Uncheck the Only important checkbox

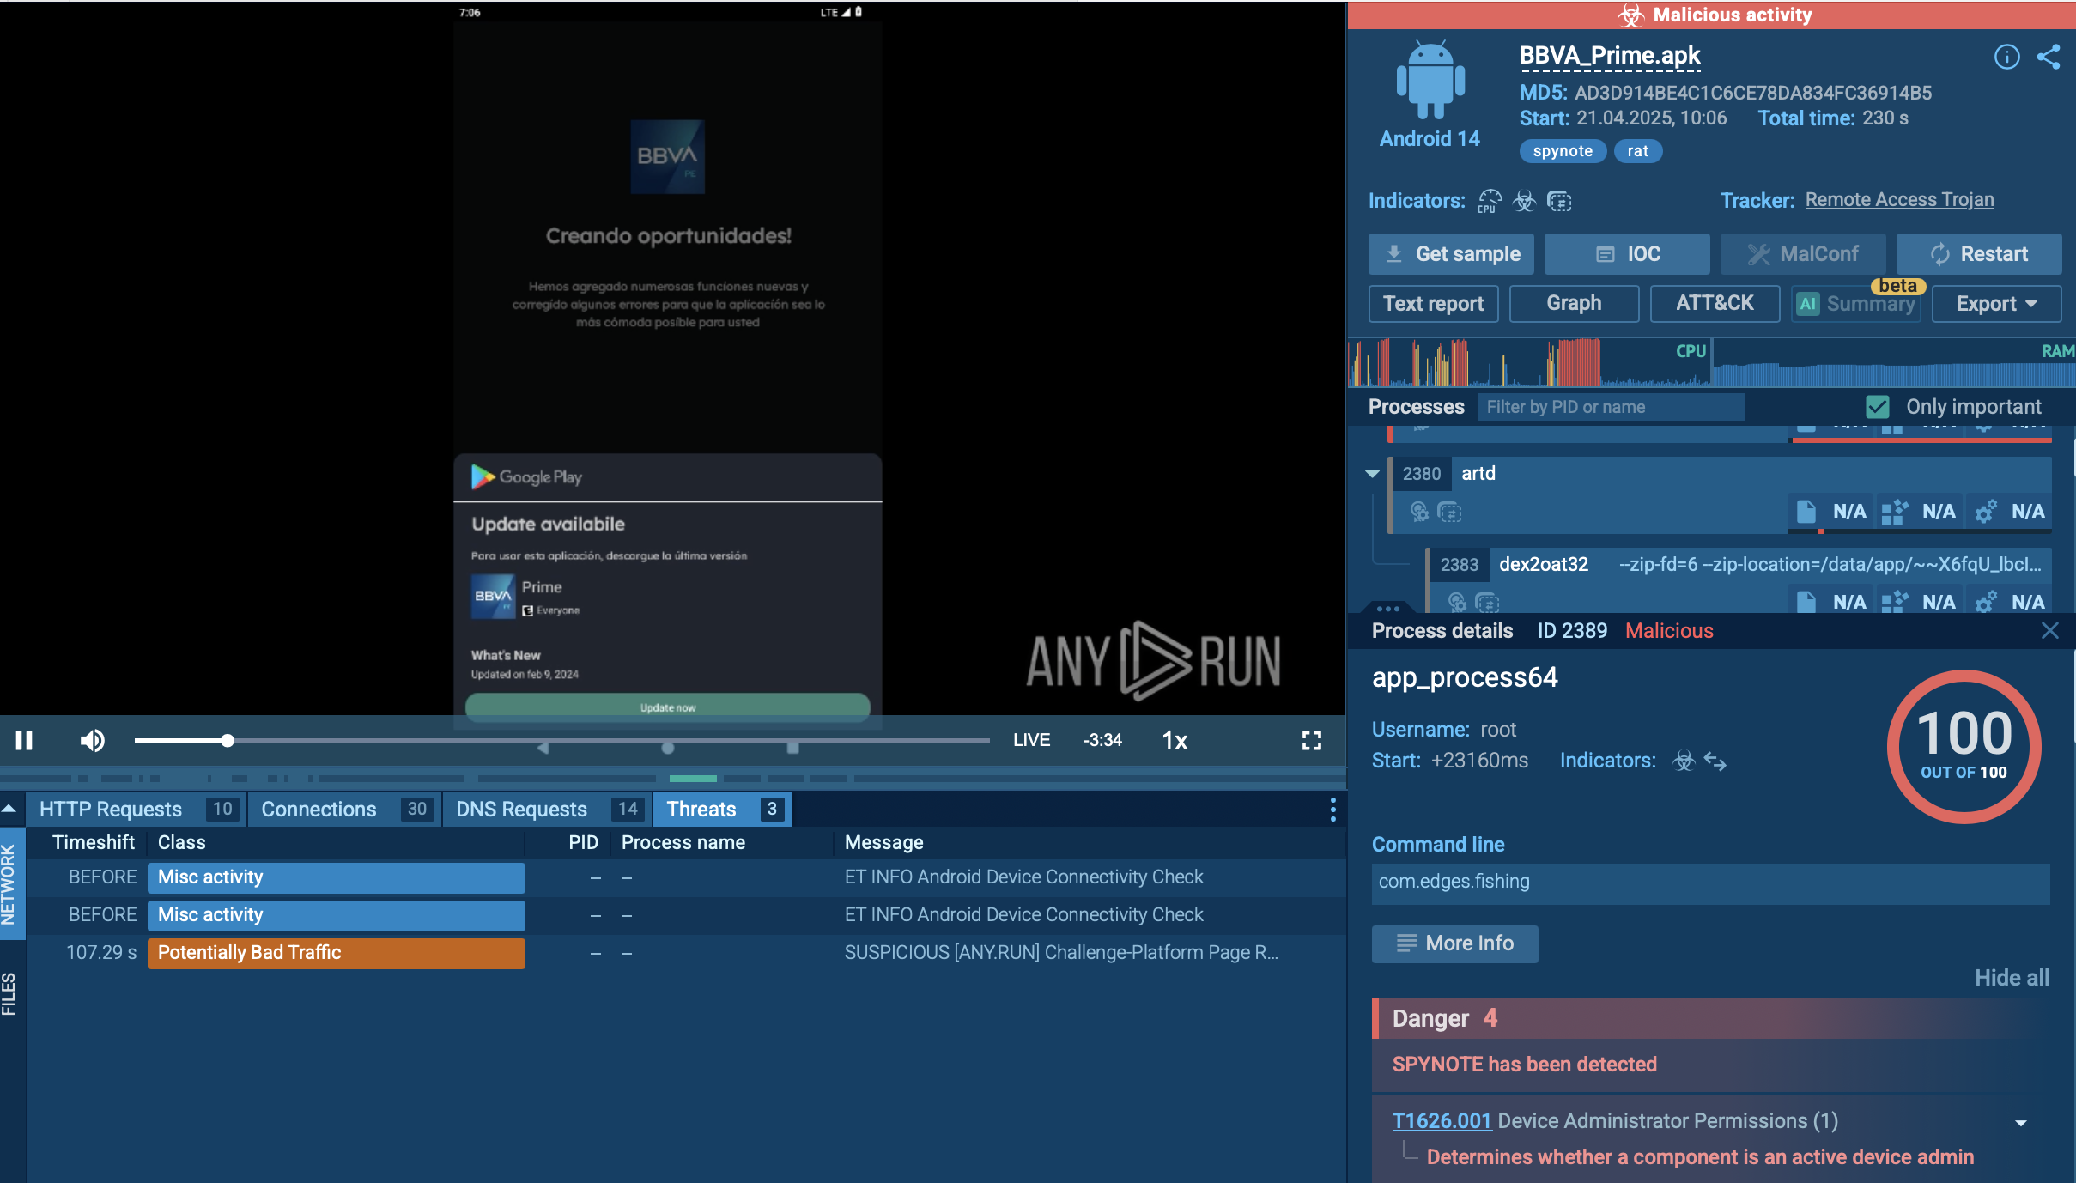(x=1878, y=407)
